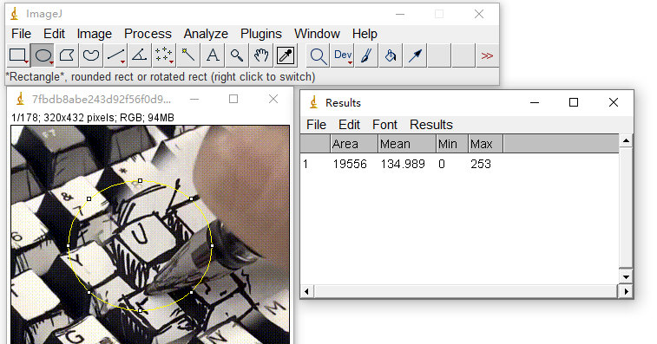This screenshot has width=657, height=344.
Task: Pick the Magnifying glass zoom tool
Action: 237,55
